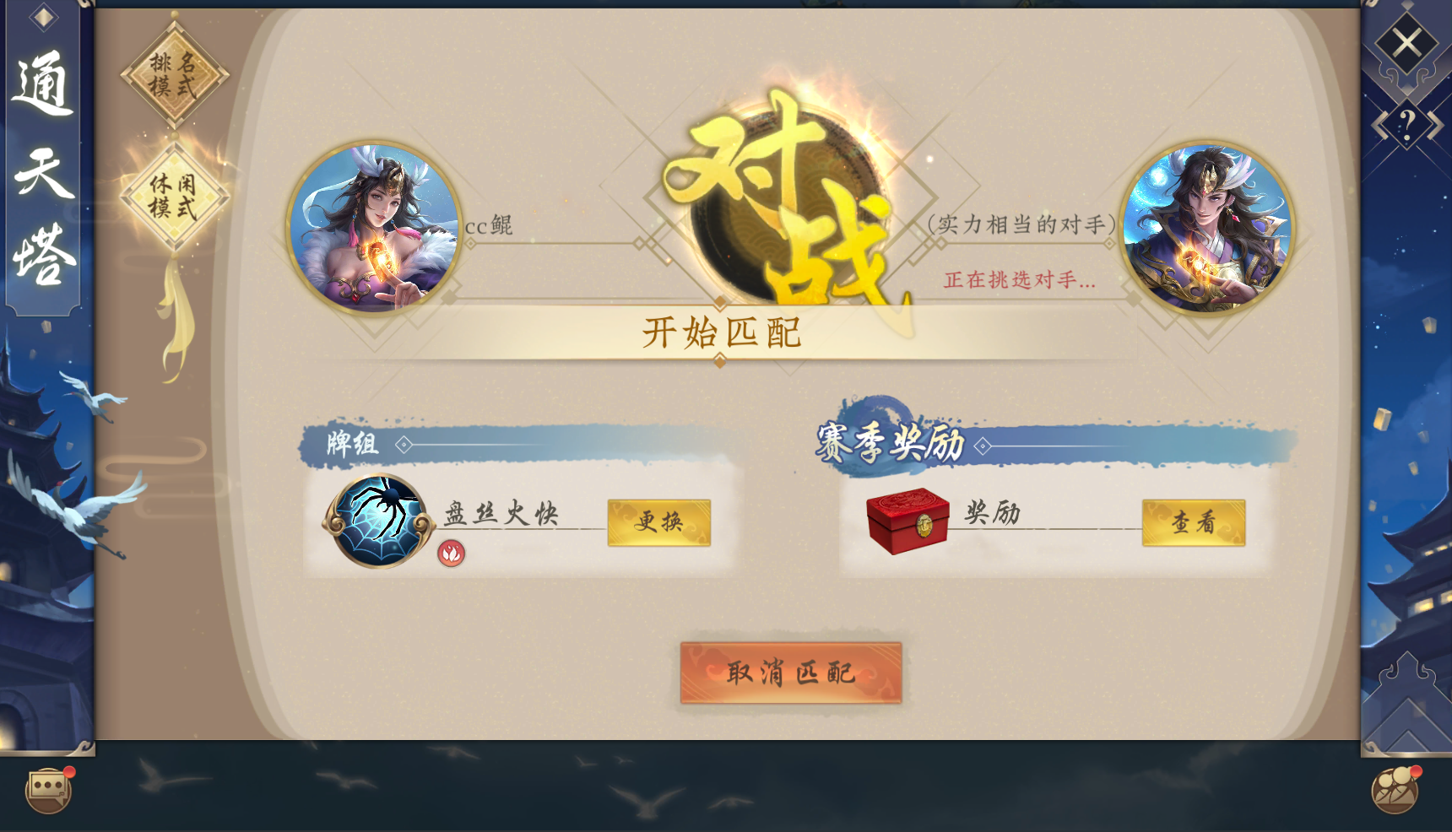Click the opponent avatar portrait
The height and width of the screenshot is (832, 1452).
point(1207,228)
